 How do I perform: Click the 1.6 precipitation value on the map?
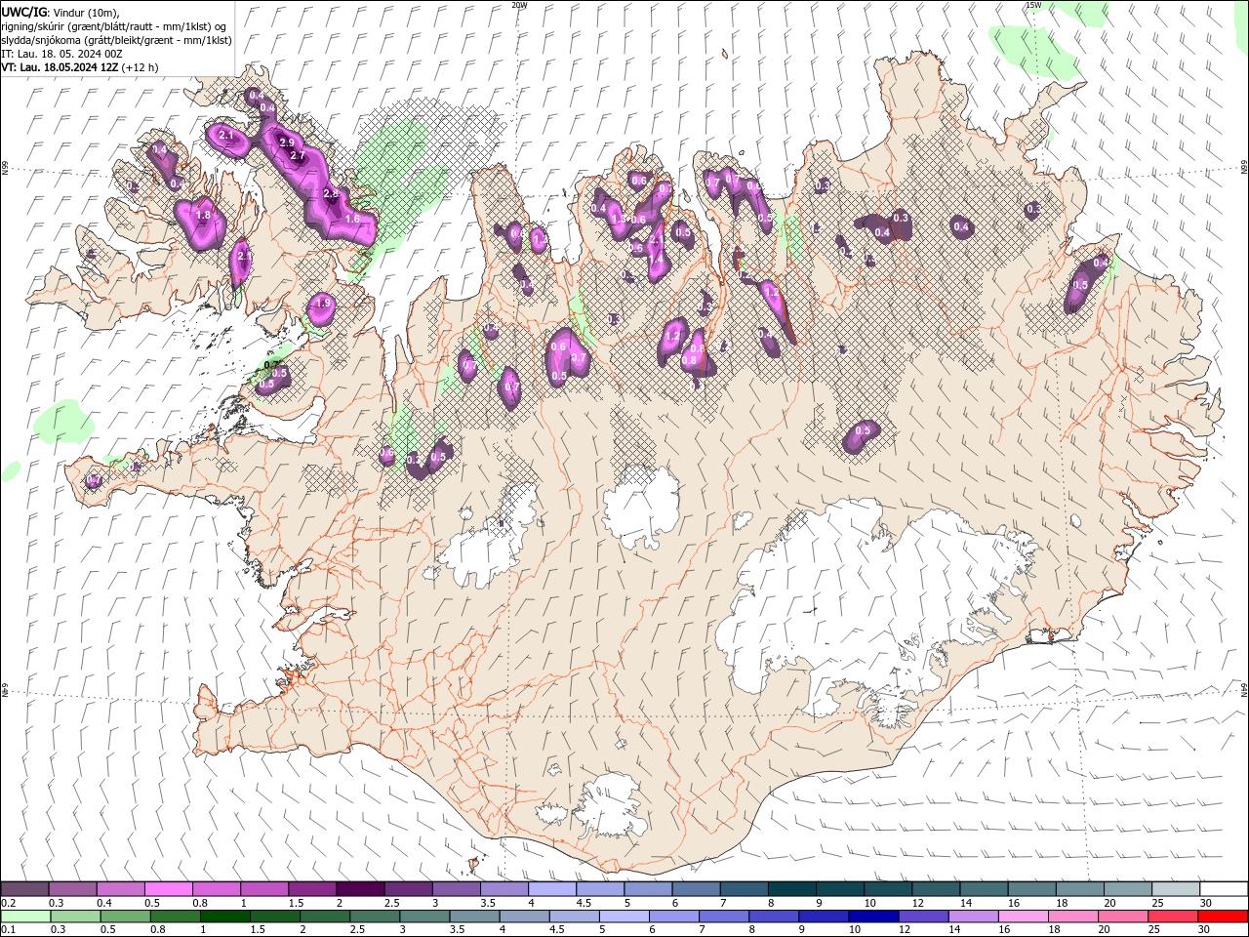[x=352, y=220]
